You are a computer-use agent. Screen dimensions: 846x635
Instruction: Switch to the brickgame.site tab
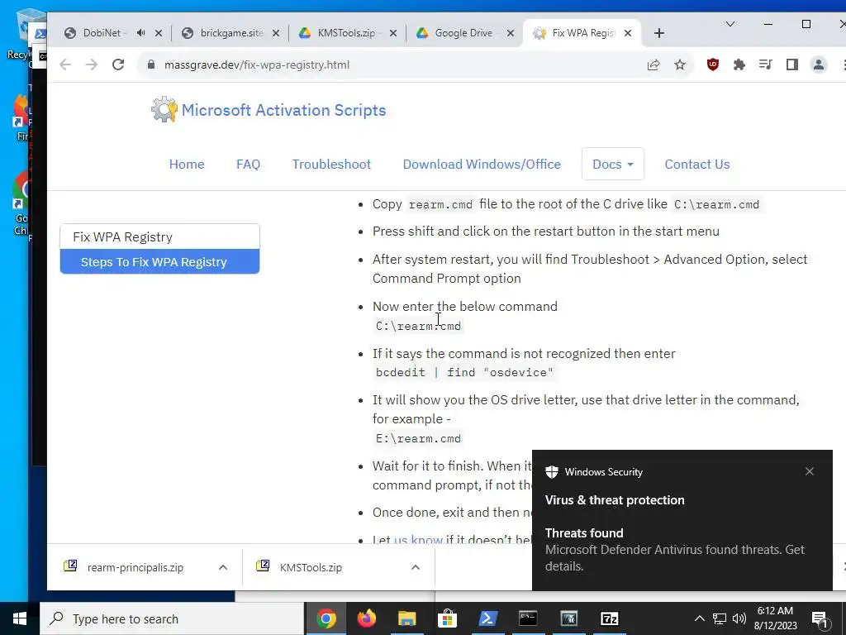[232, 33]
